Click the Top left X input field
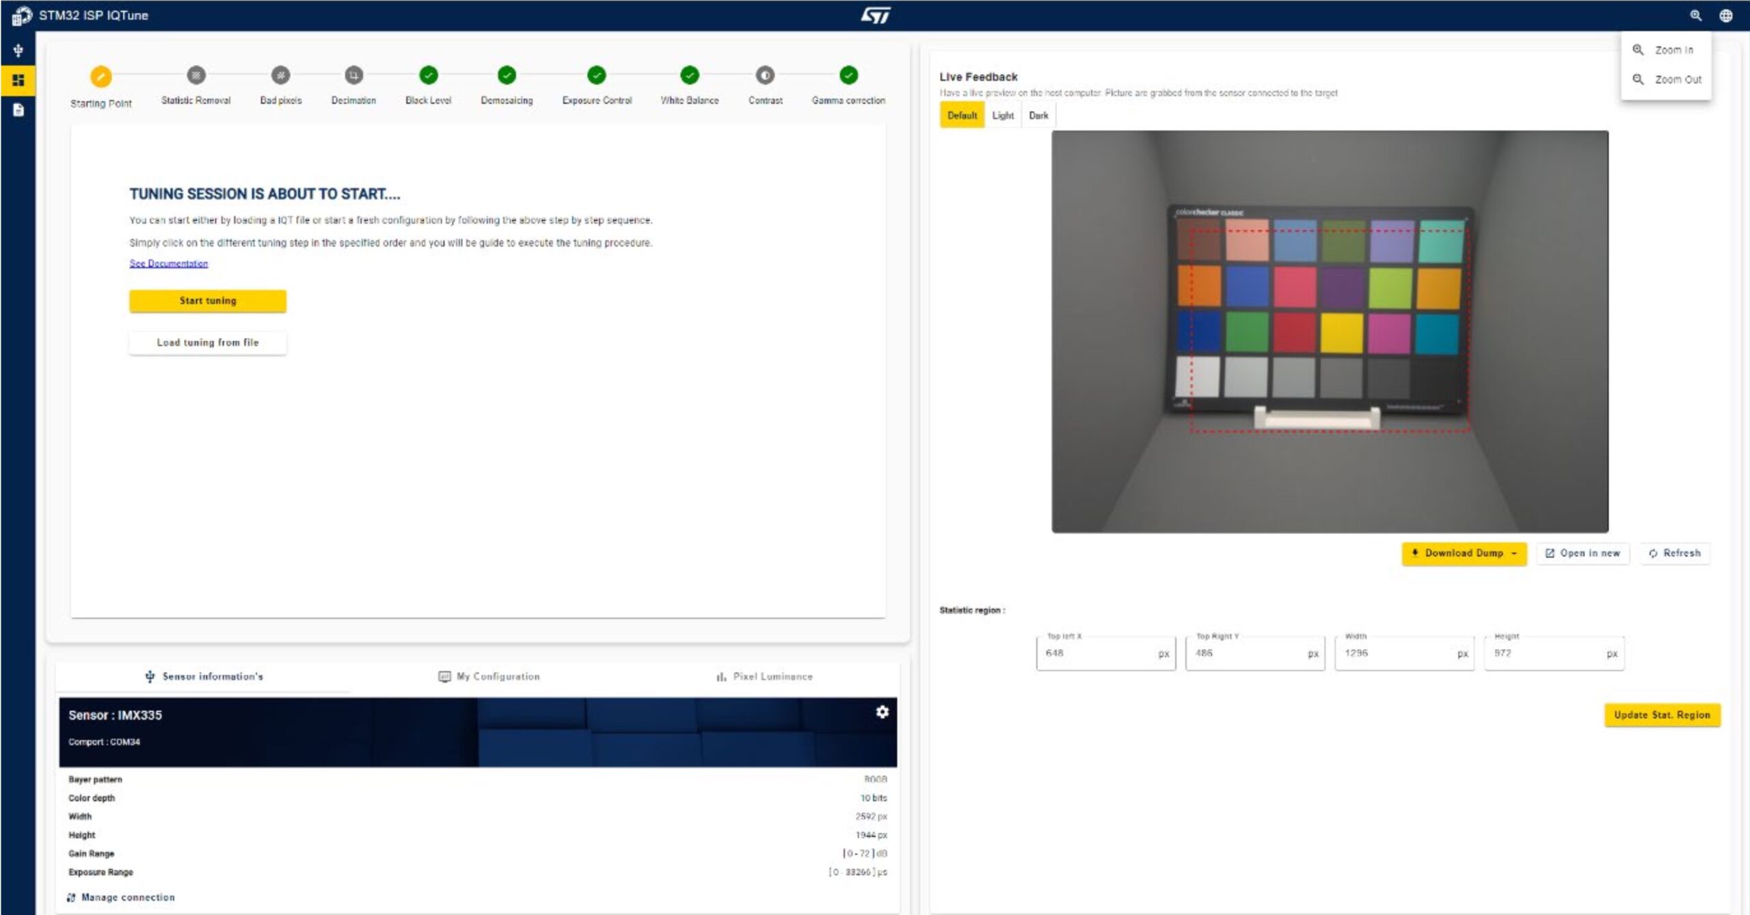This screenshot has width=1750, height=915. click(x=1098, y=654)
